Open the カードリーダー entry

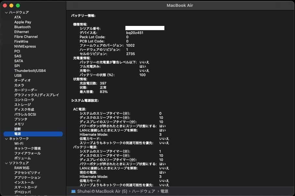point(26,90)
